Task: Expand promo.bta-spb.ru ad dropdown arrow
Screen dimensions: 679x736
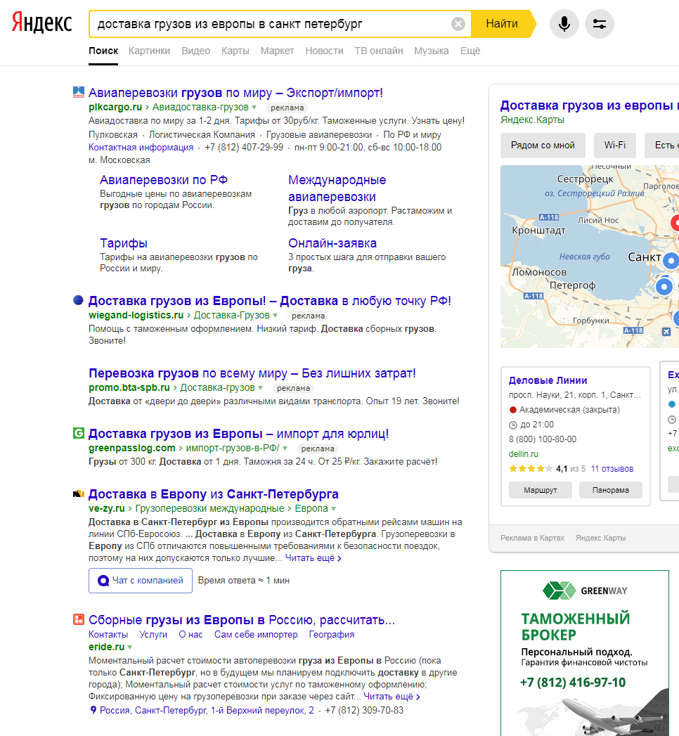Action: 261,388
